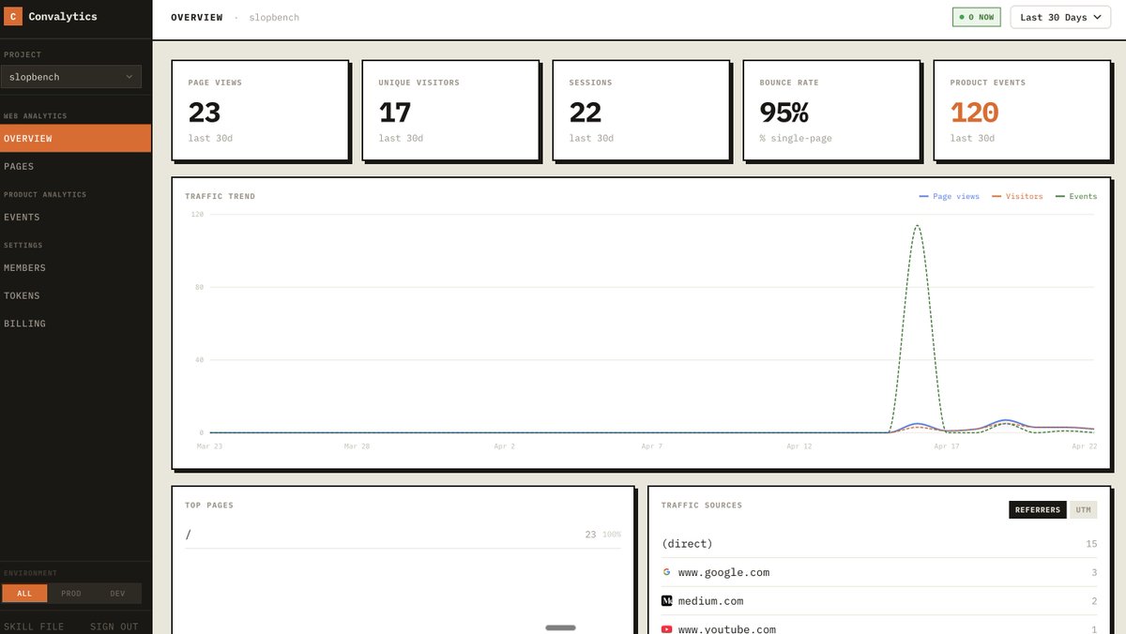This screenshot has height=634, width=1126.
Task: Click the Bounce Rate stat card
Action: coord(831,110)
